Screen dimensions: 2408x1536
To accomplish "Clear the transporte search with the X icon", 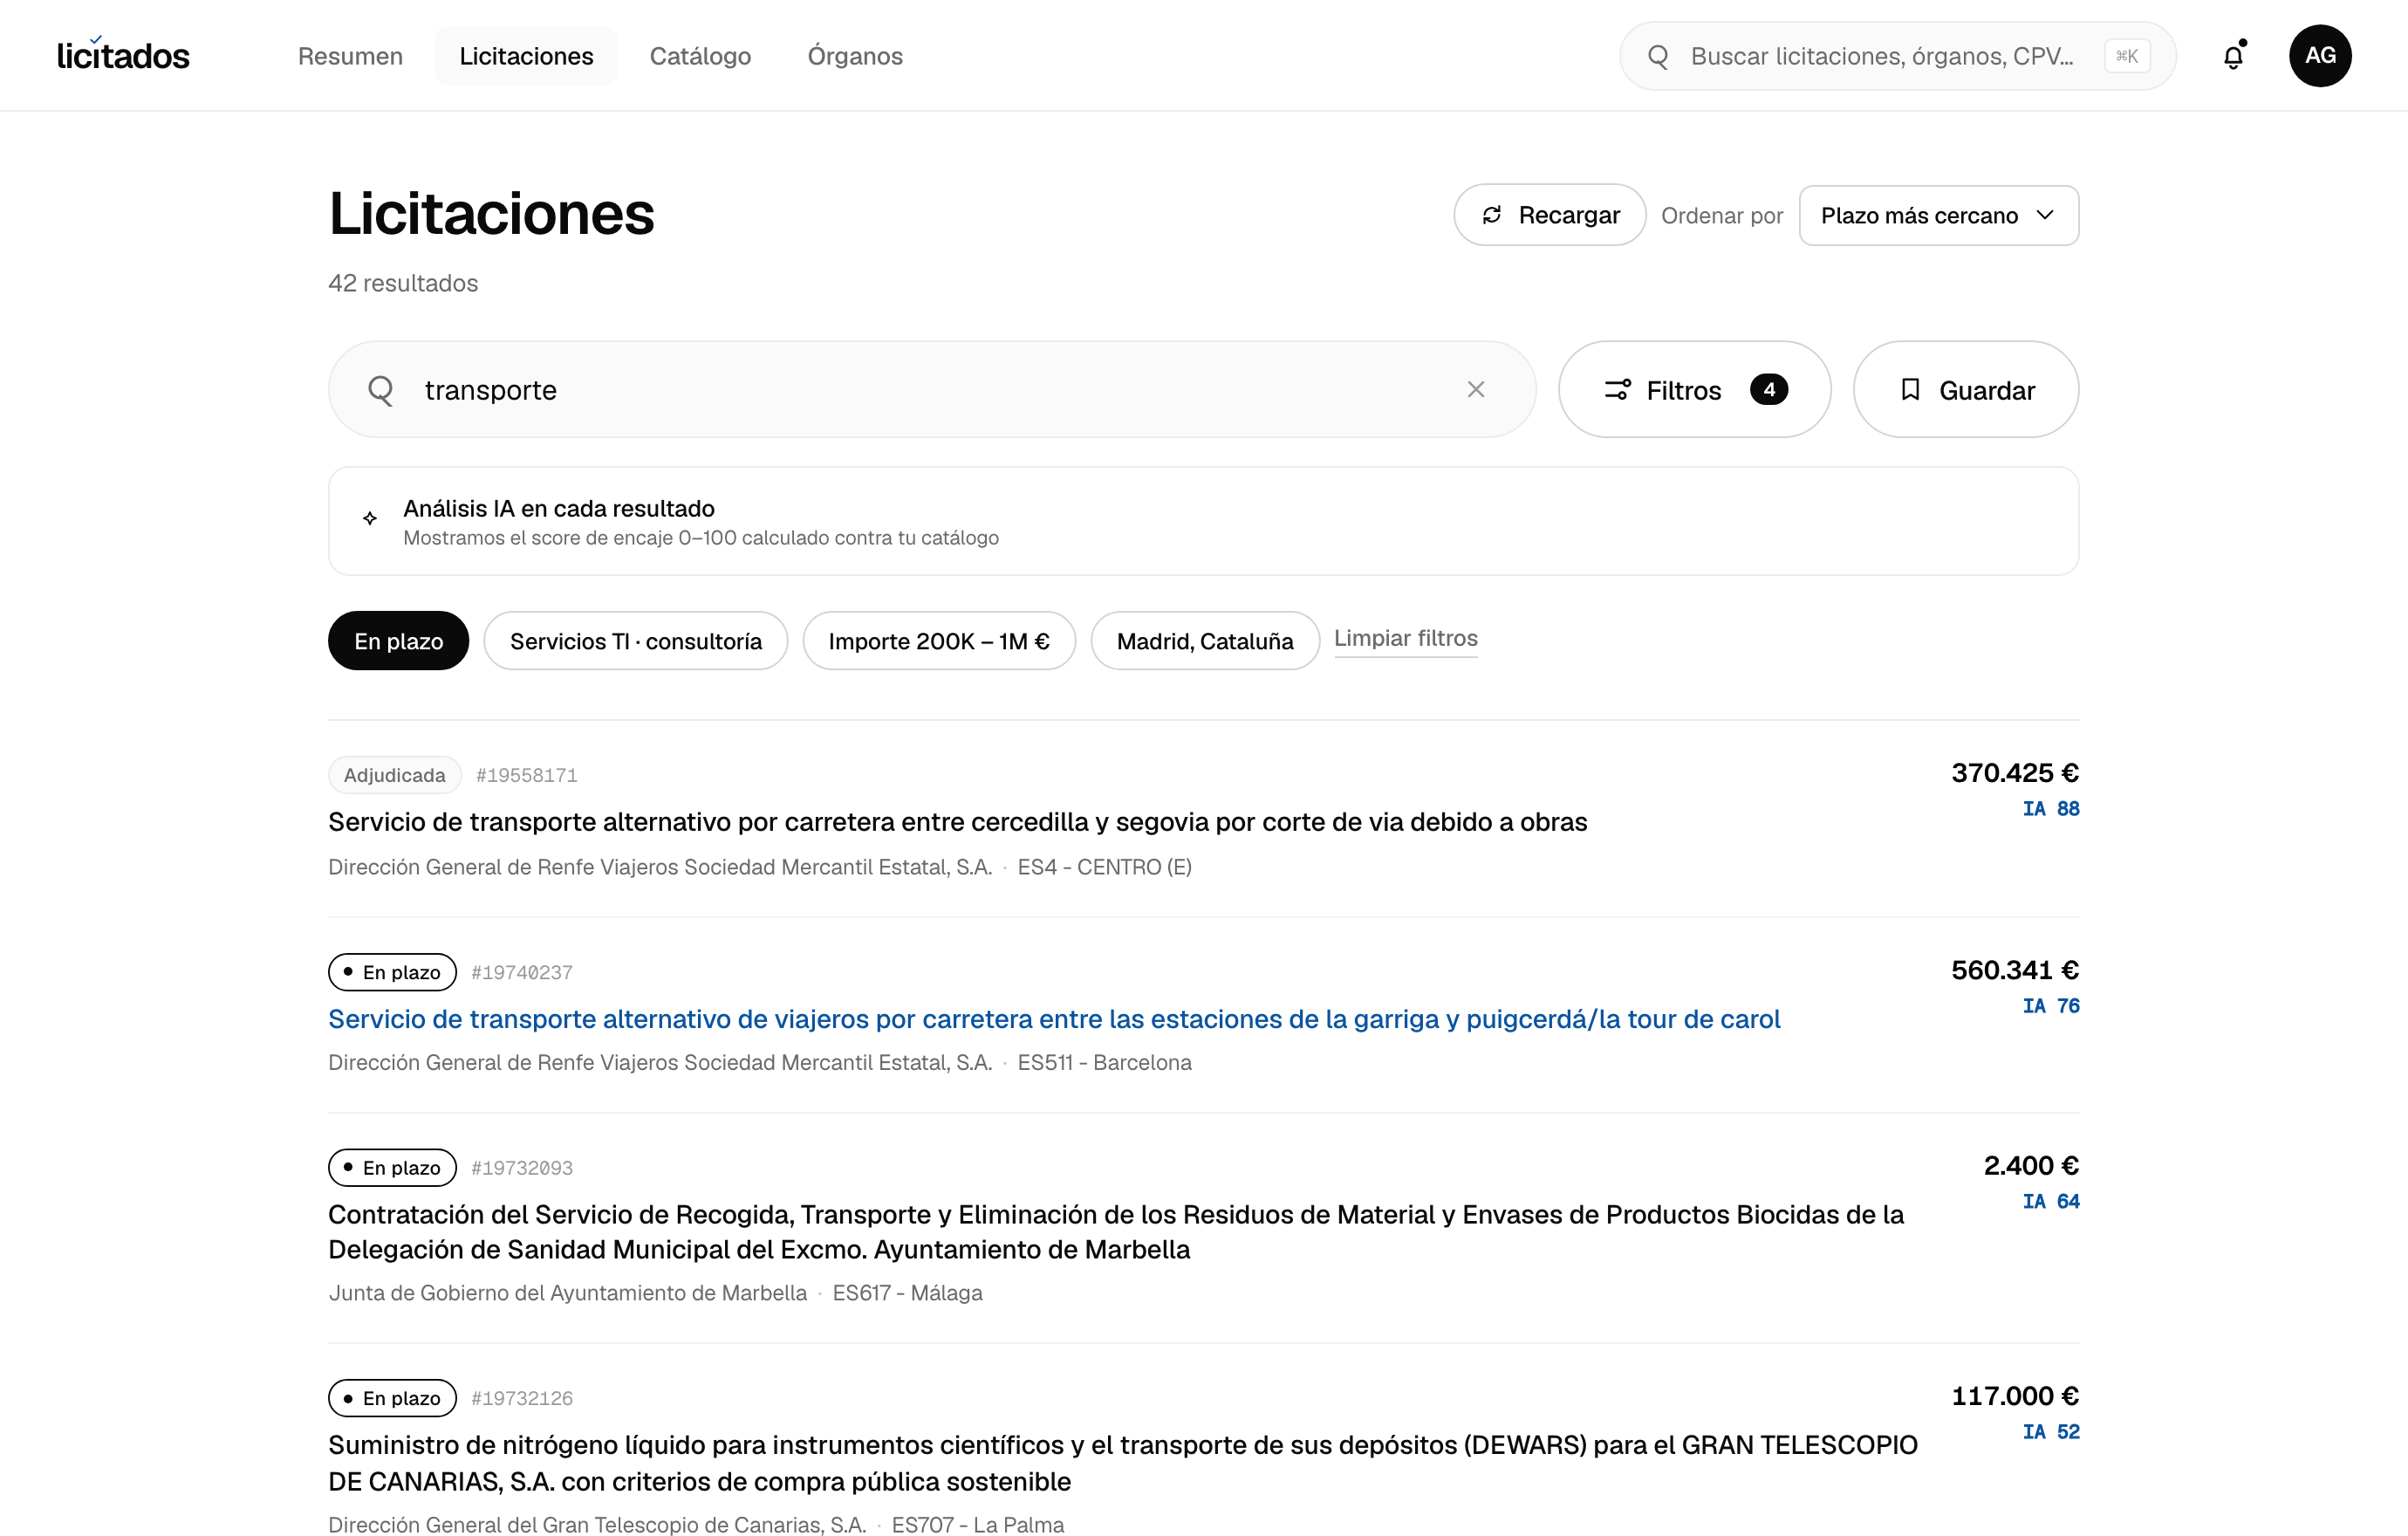I will [x=1476, y=389].
